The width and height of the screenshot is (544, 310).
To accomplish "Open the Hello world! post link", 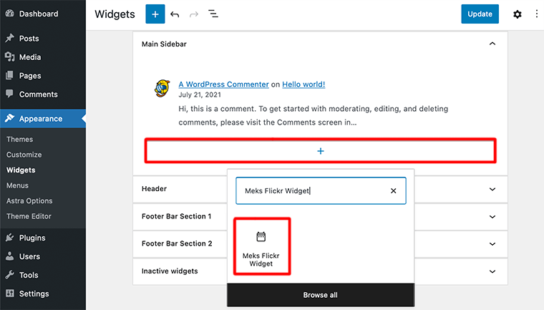I will point(303,84).
